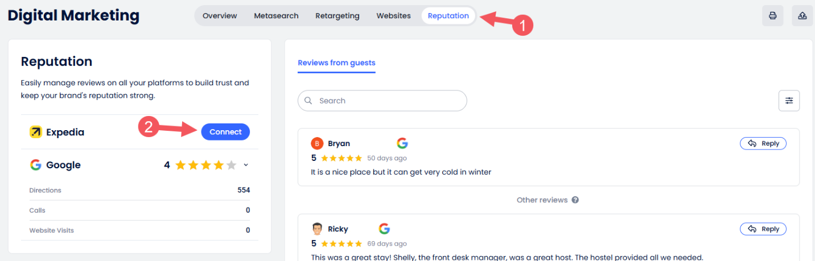Screen dimensions: 815x261
Task: Click the Google logo next to Bryan
Action: click(402, 143)
